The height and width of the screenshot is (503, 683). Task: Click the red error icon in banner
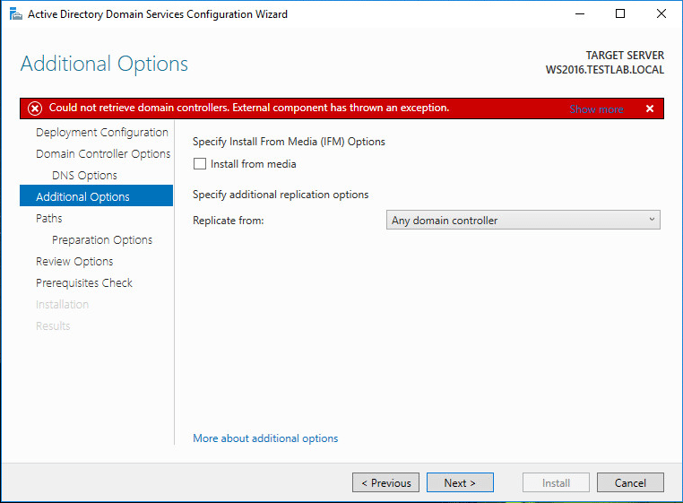[35, 108]
